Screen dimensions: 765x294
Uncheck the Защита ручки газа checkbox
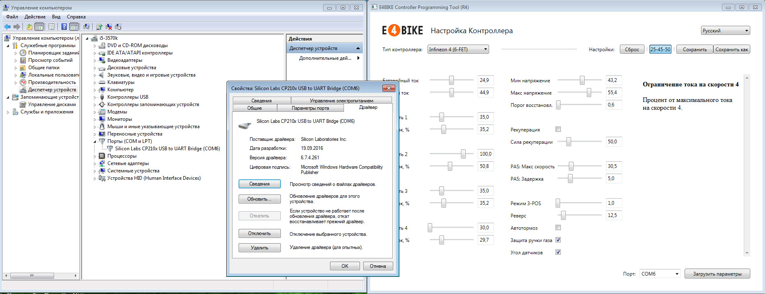pyautogui.click(x=558, y=240)
